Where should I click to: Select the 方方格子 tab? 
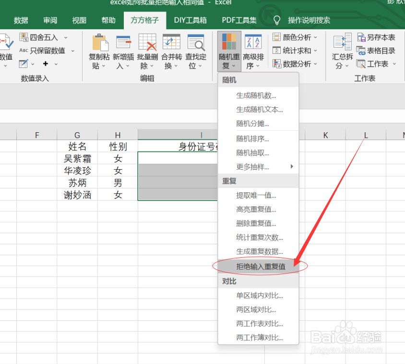pos(144,20)
